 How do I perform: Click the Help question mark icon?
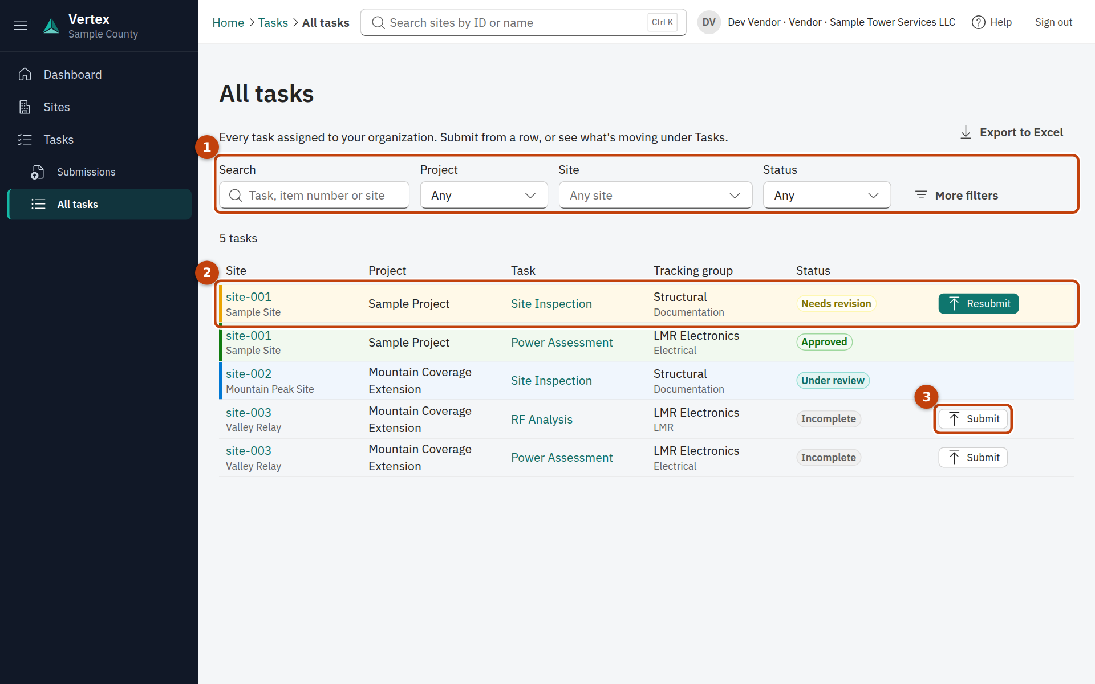point(978,22)
